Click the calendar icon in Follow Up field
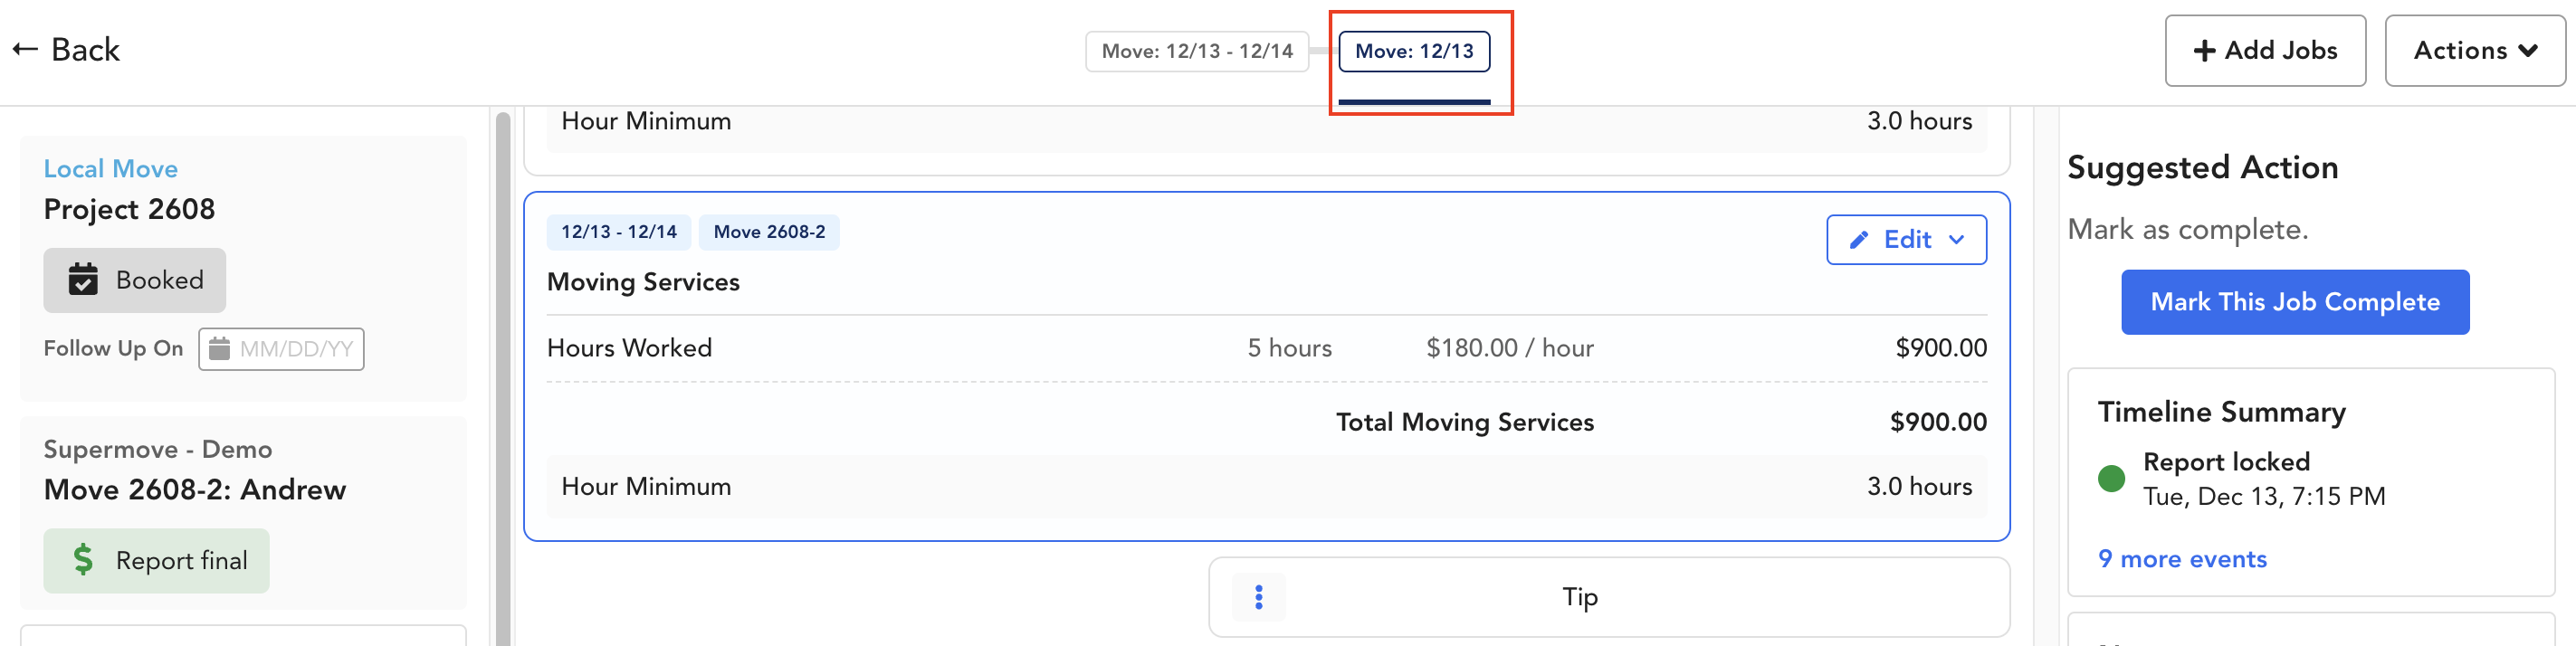This screenshot has height=646, width=2576. click(x=219, y=349)
